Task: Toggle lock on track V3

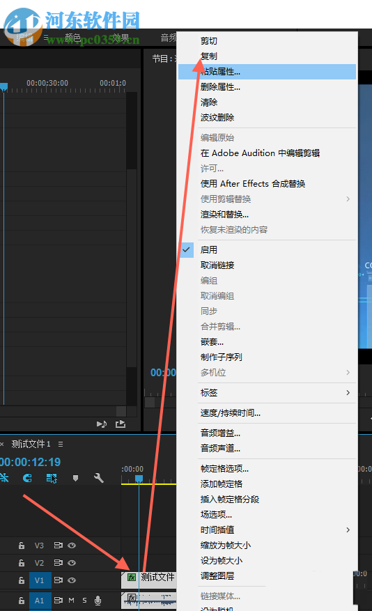Action: pos(22,546)
